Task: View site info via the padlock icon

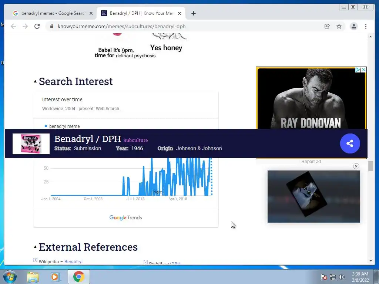Action: pyautogui.click(x=52, y=26)
